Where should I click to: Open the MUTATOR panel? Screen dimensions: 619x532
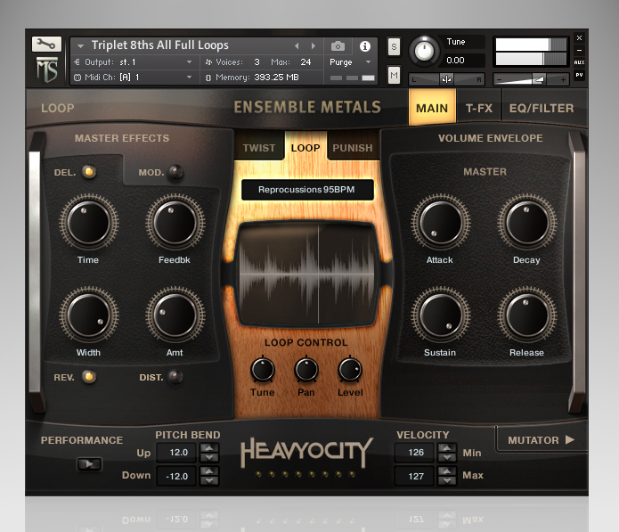[541, 440]
